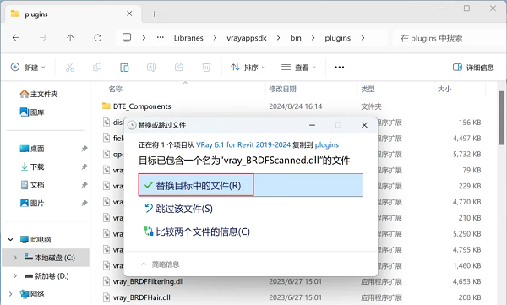Sort by the 类型 type column
This screenshot has width=507, height=305.
click(x=368, y=89)
